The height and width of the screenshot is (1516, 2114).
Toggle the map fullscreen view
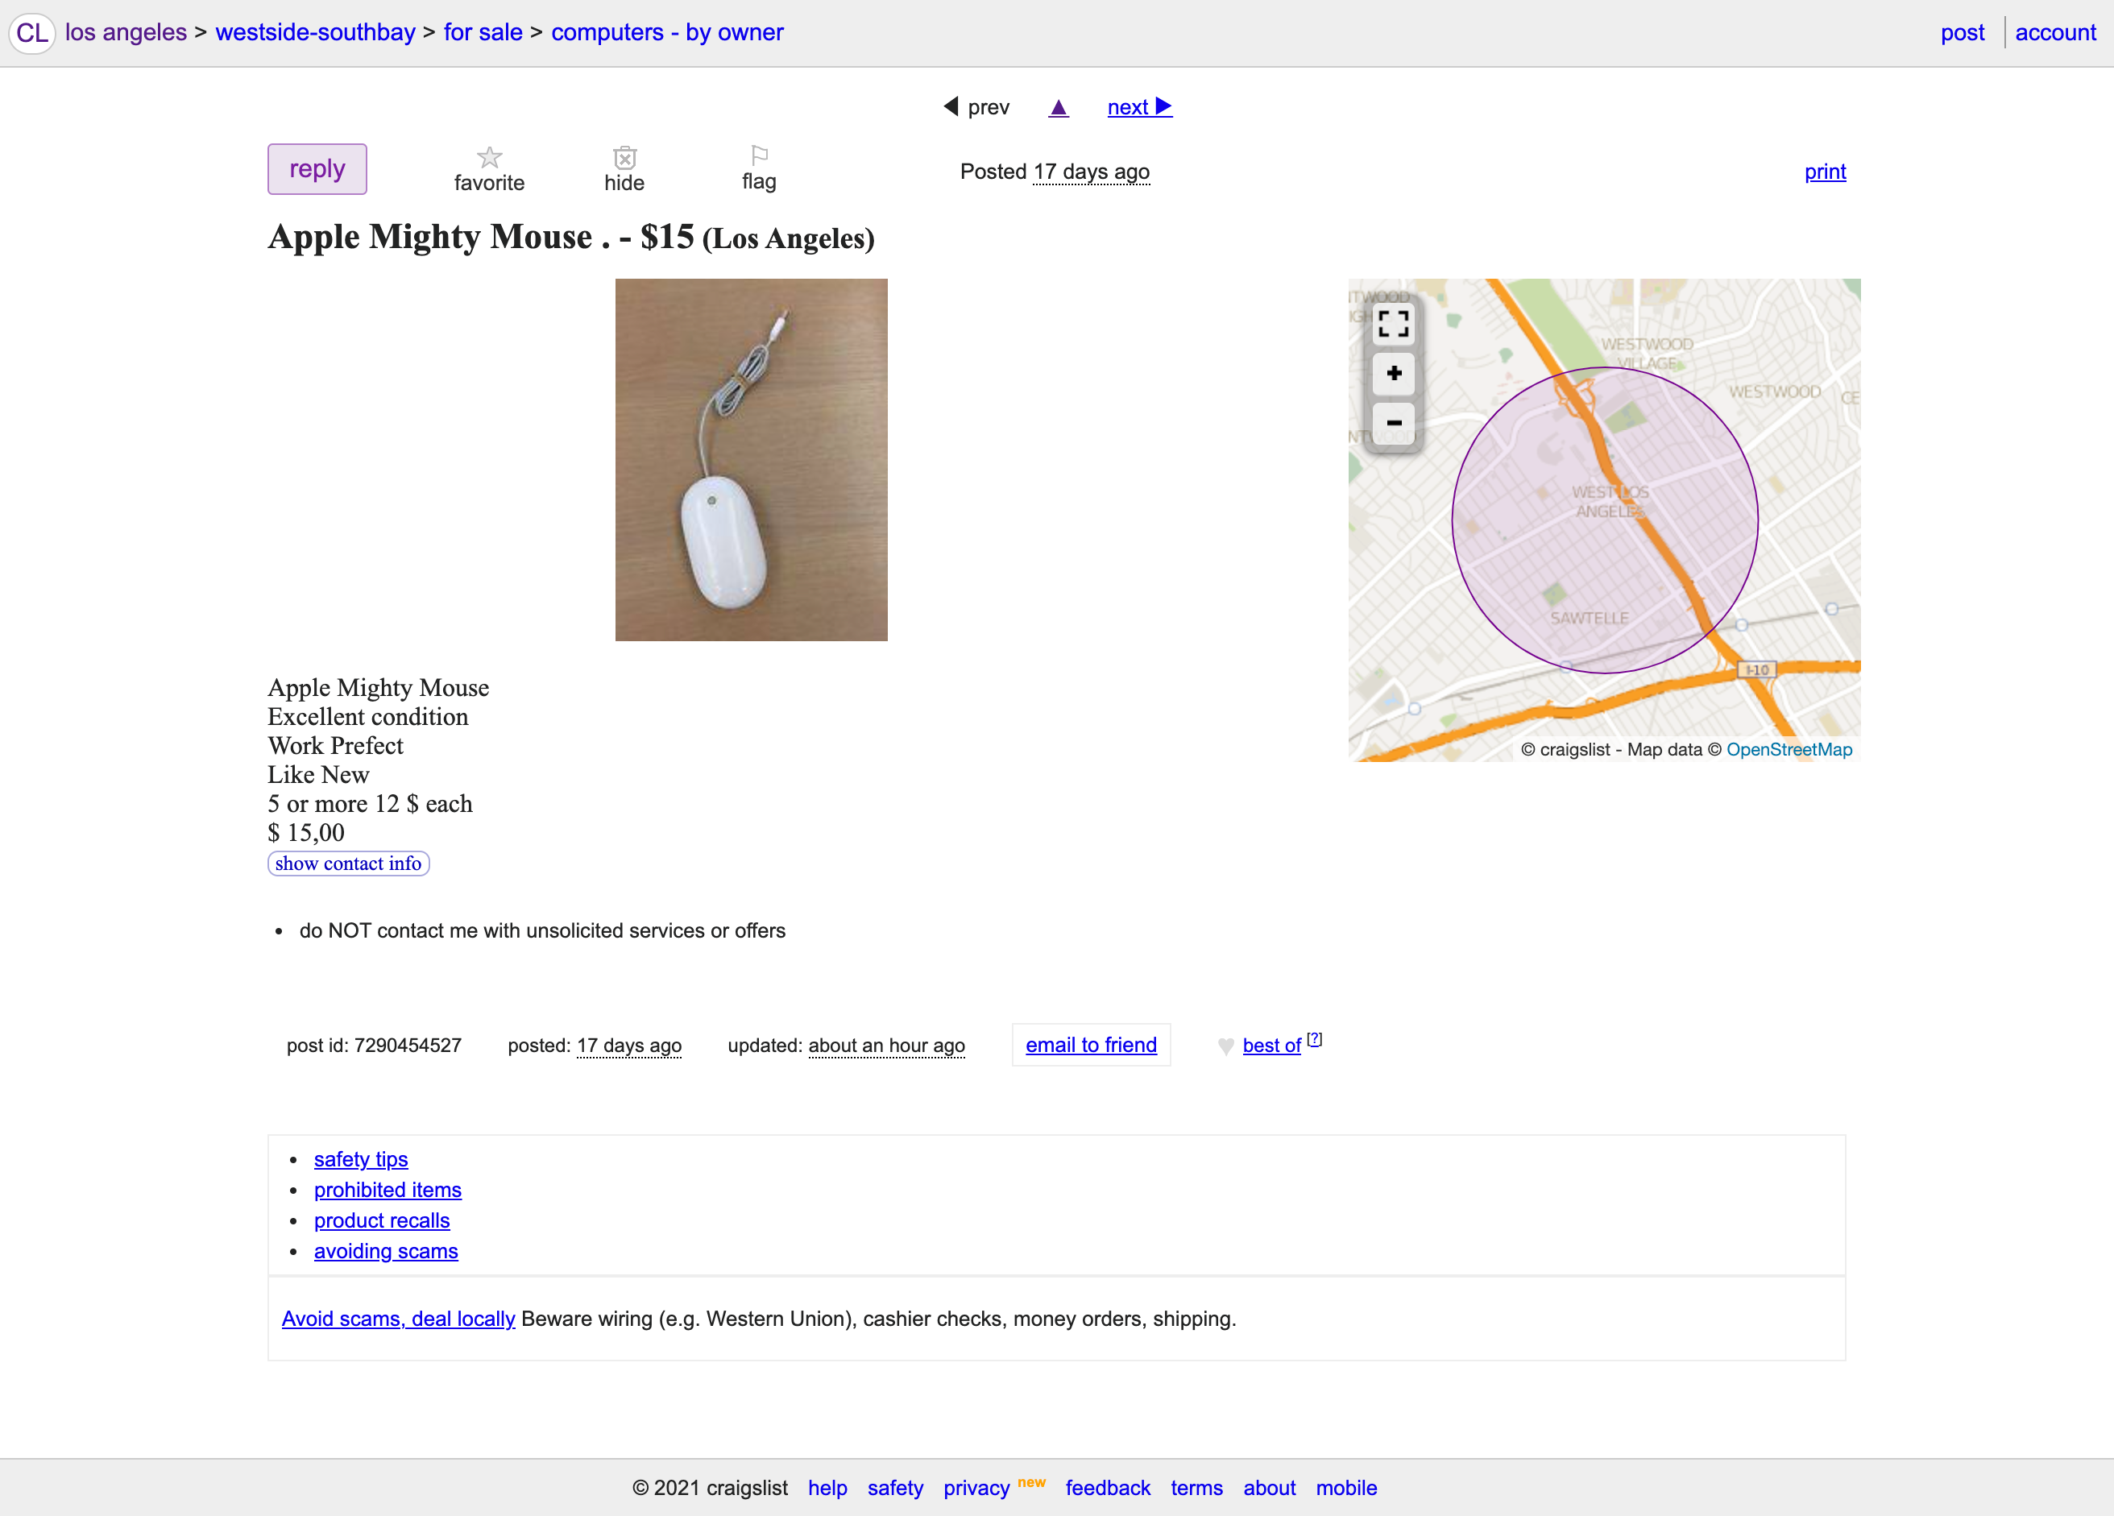[x=1394, y=325]
